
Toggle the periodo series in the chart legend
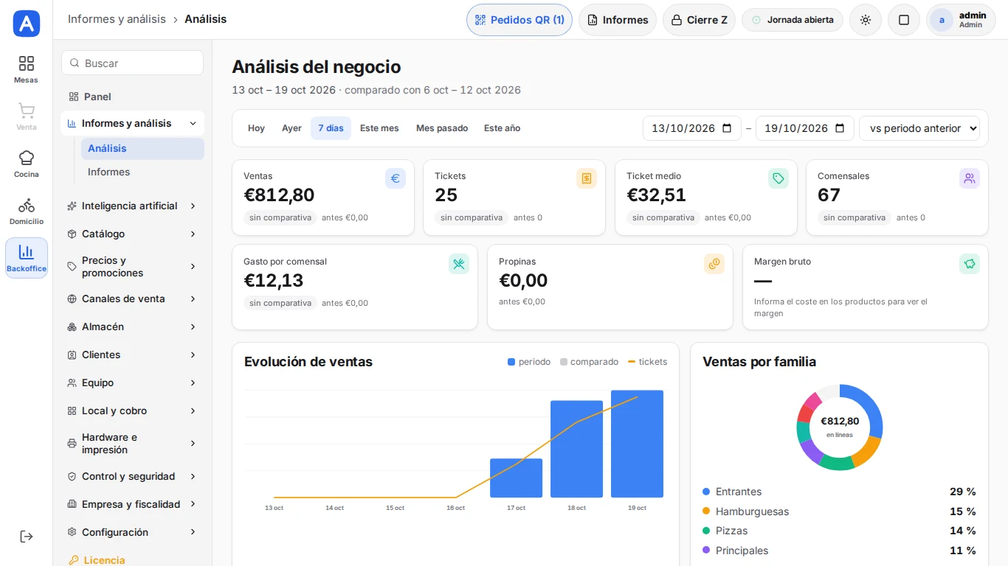[529, 362]
